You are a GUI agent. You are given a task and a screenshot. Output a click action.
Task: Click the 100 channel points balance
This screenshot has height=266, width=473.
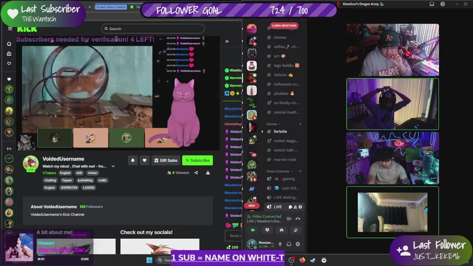(x=232, y=247)
